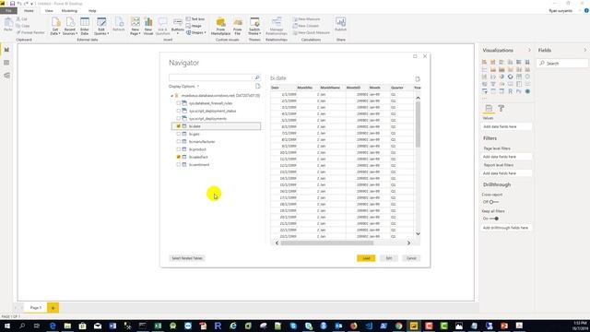Switch to the View ribbon tab

click(49, 10)
